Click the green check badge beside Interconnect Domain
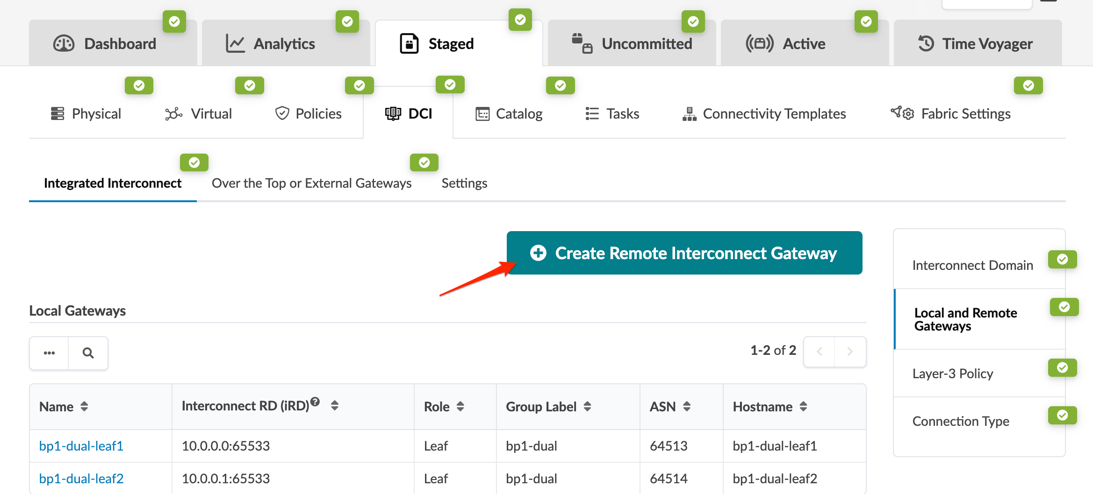The height and width of the screenshot is (494, 1093). point(1062,259)
